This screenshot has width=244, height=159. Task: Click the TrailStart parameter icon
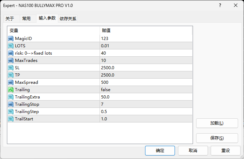pyautogui.click(x=11, y=119)
